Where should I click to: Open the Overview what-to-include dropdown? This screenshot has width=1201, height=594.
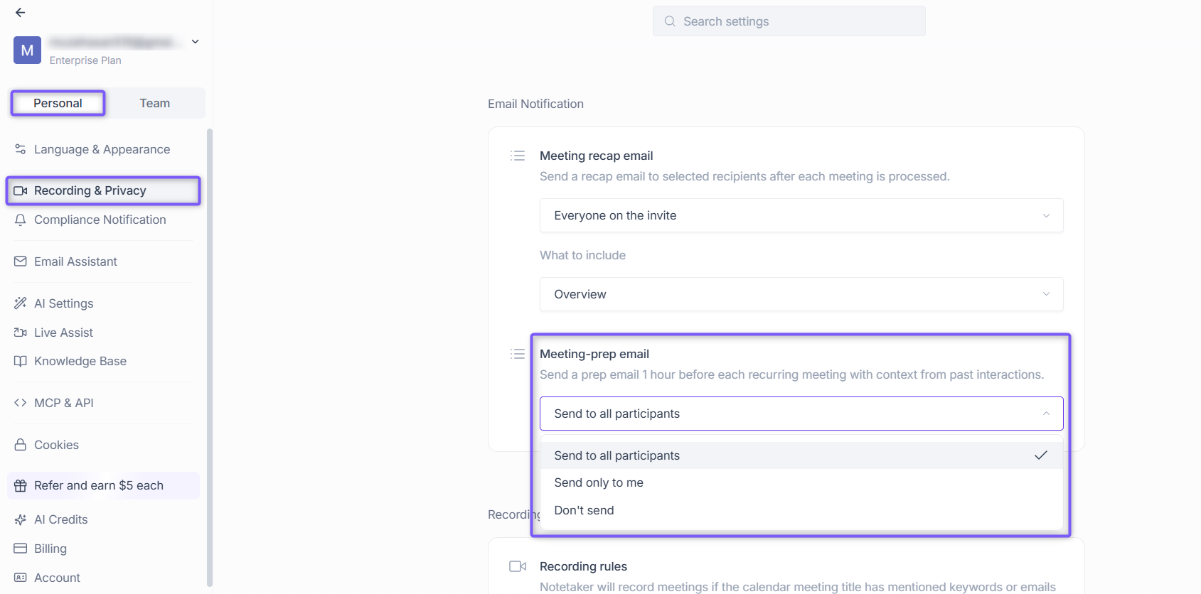[801, 294]
